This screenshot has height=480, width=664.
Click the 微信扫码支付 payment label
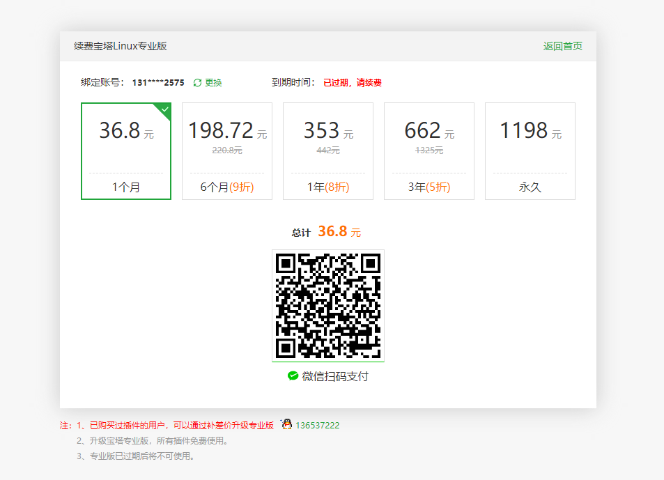coord(335,376)
